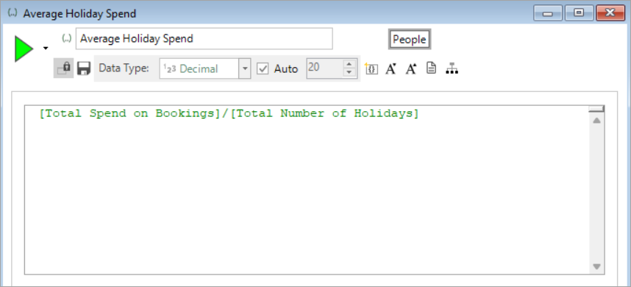Toggle the lock icon in the toolbar
The width and height of the screenshot is (631, 287).
63,68
